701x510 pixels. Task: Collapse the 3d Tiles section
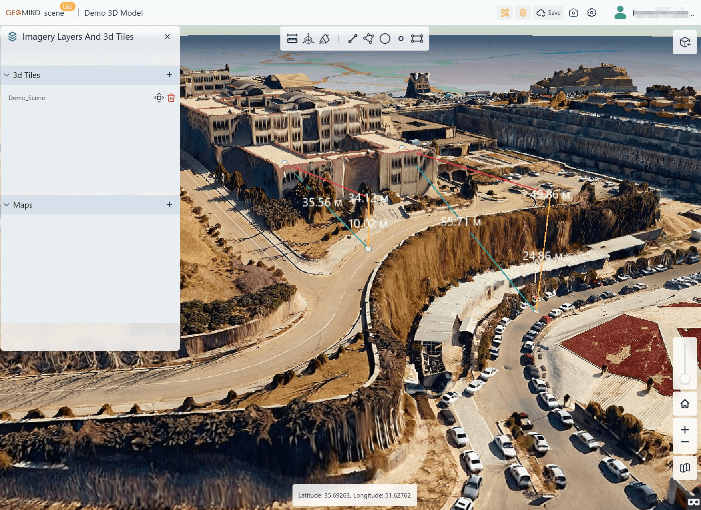click(6, 75)
